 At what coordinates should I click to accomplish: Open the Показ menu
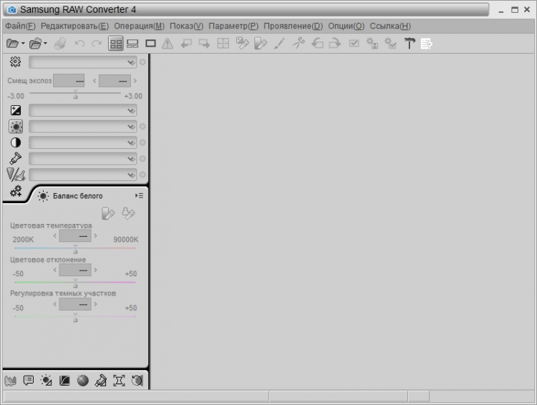186,26
